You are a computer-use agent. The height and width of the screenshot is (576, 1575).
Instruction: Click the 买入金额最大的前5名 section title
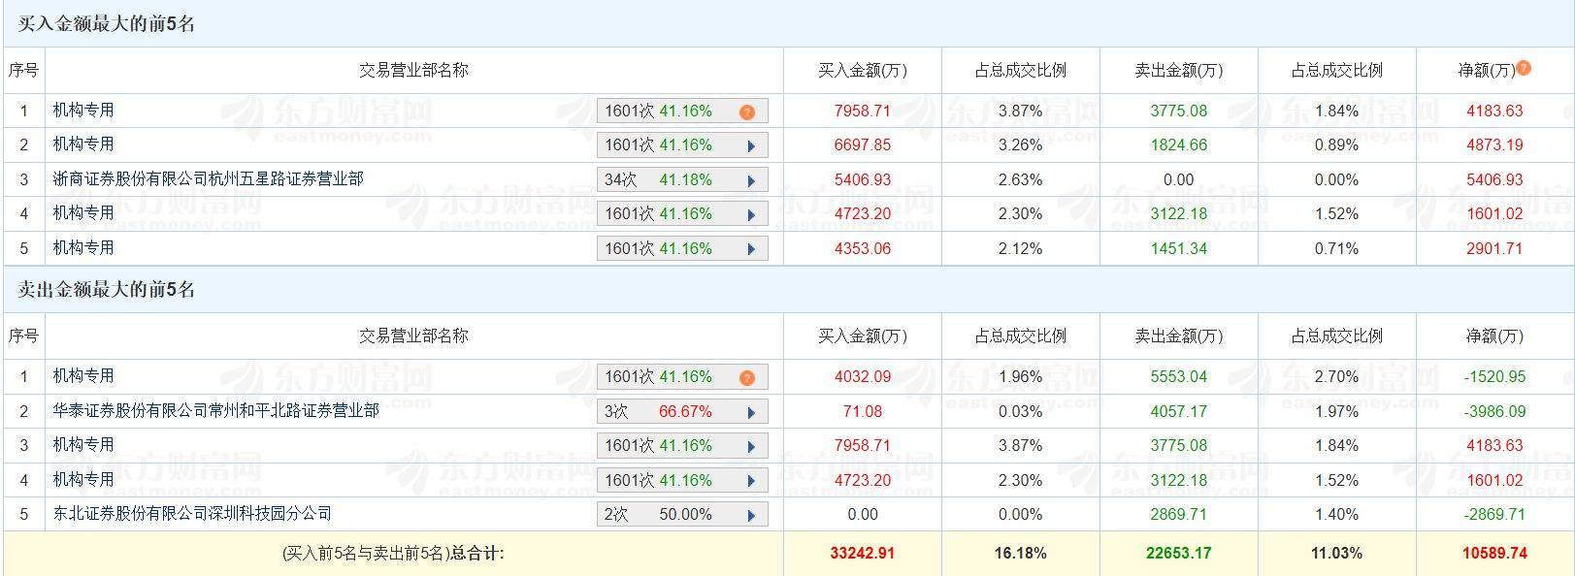(107, 24)
